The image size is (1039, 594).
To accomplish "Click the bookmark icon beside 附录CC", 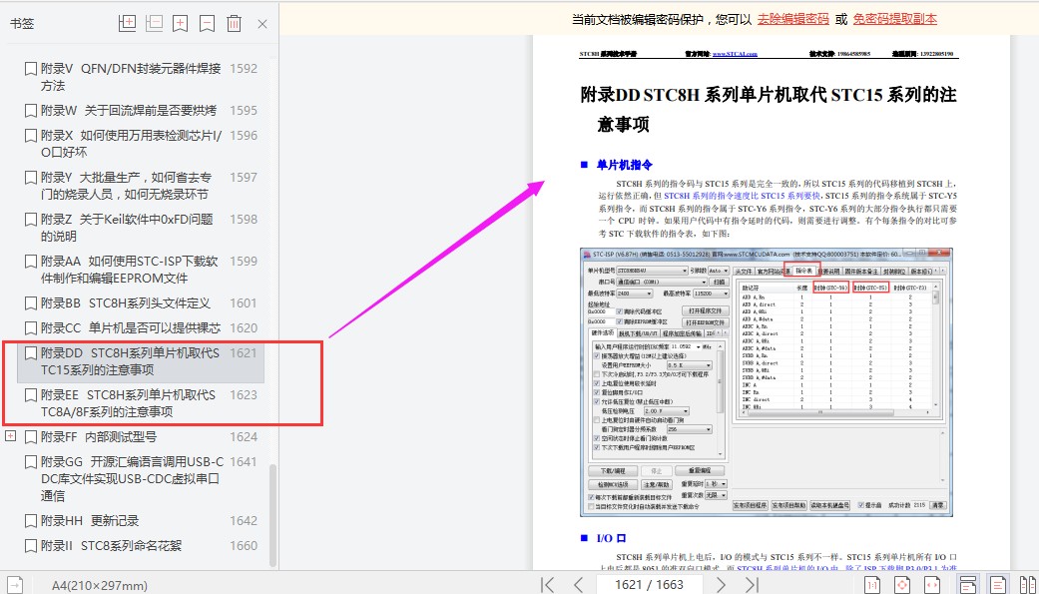I will pos(31,328).
